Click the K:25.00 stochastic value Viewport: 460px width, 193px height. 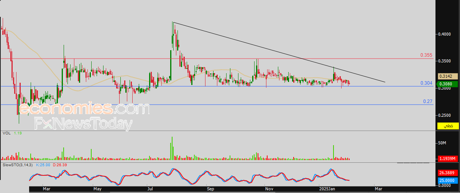tap(43, 165)
